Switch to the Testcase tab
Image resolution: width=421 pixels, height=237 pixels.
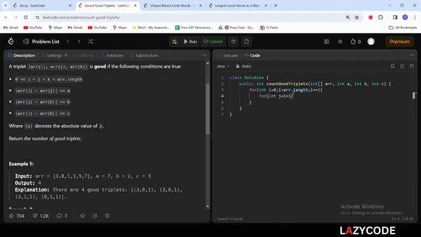click(x=228, y=55)
